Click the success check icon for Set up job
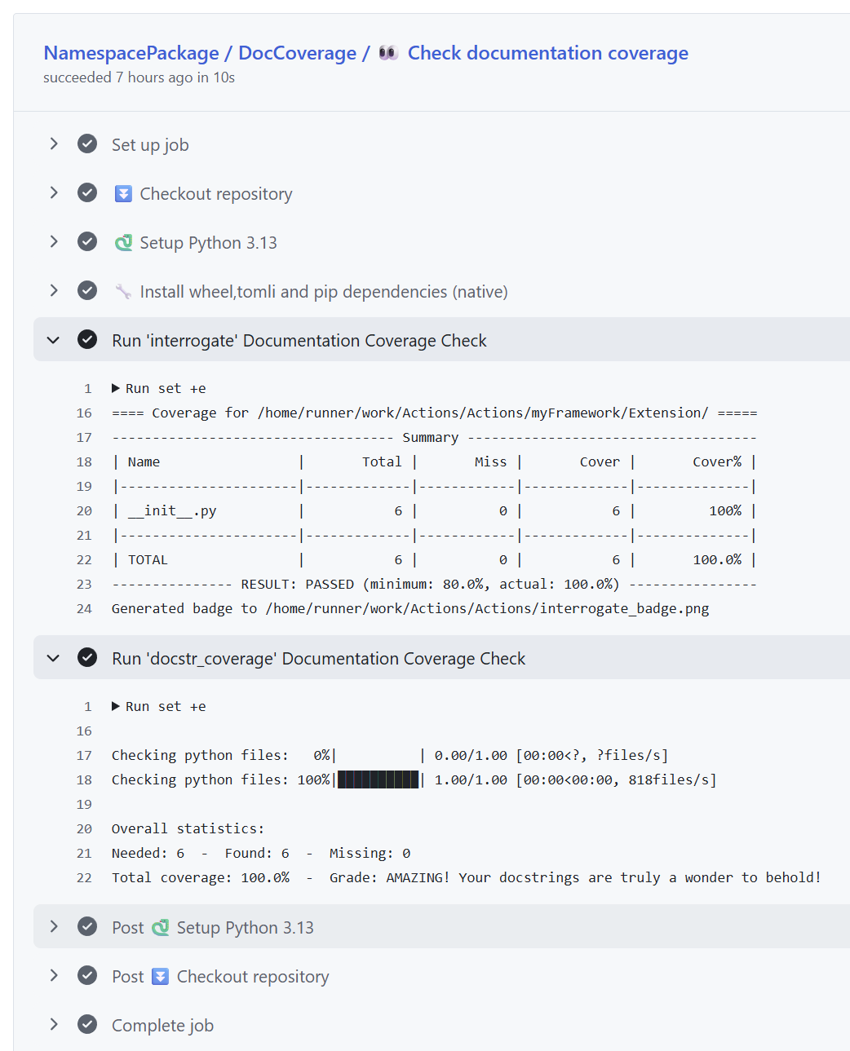 tap(87, 144)
